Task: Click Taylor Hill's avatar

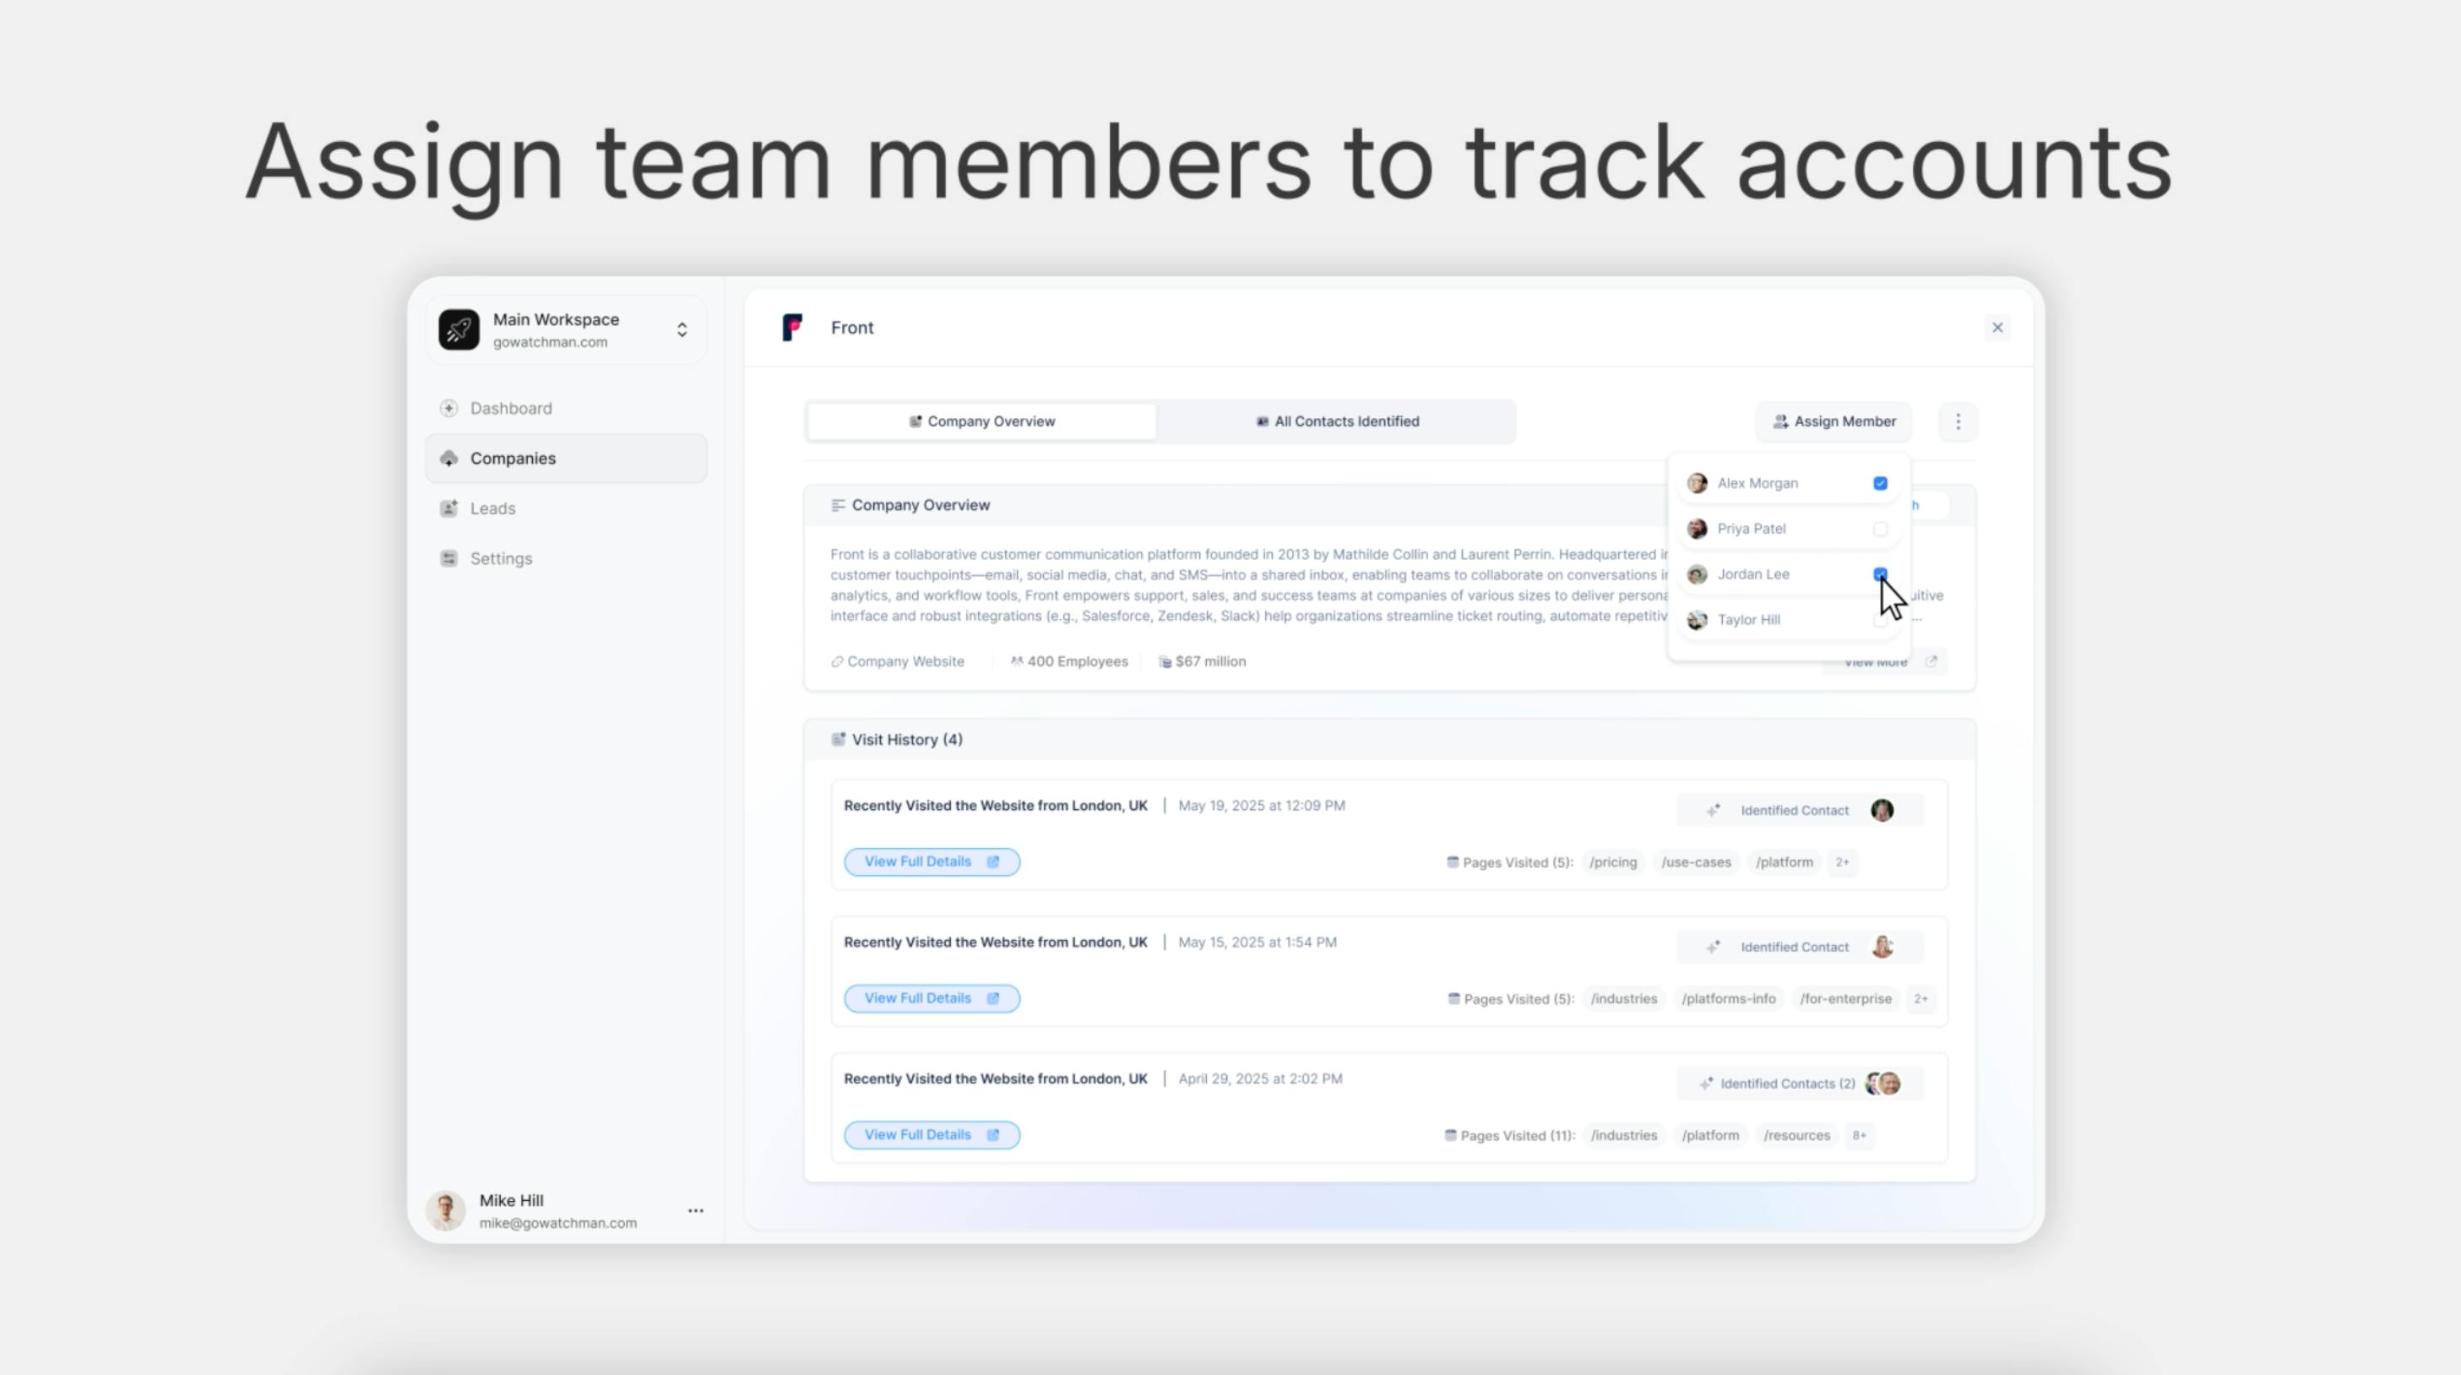Action: click(1697, 619)
